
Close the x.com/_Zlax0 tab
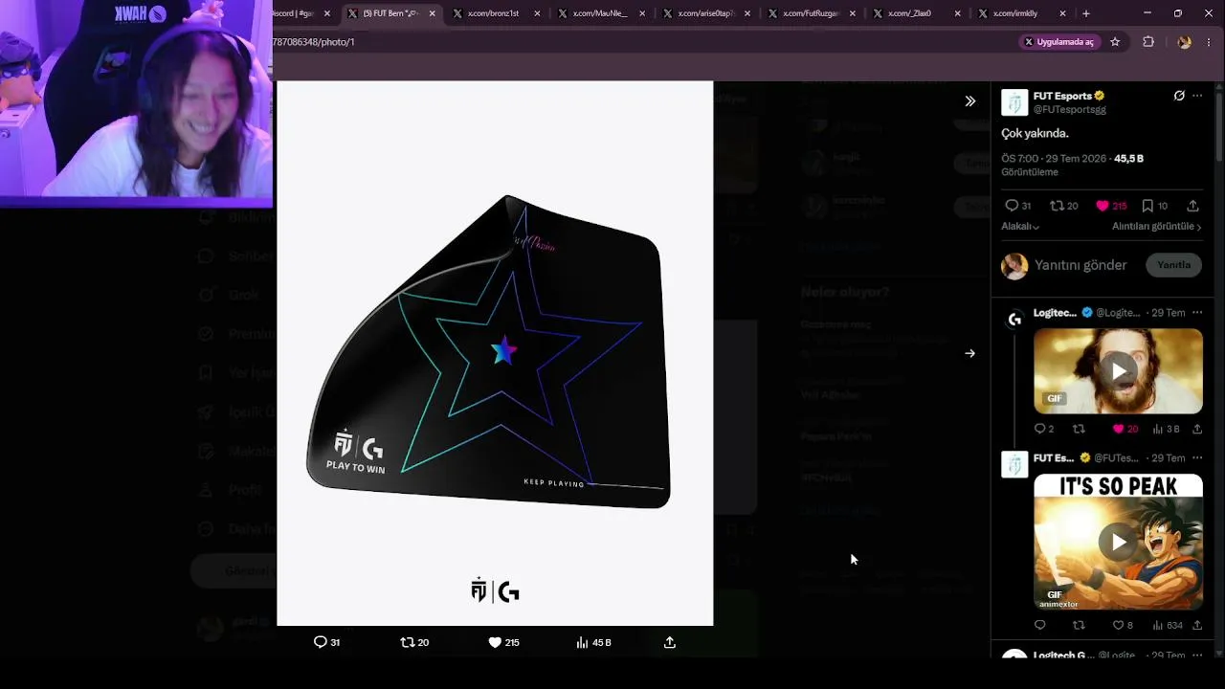click(958, 13)
